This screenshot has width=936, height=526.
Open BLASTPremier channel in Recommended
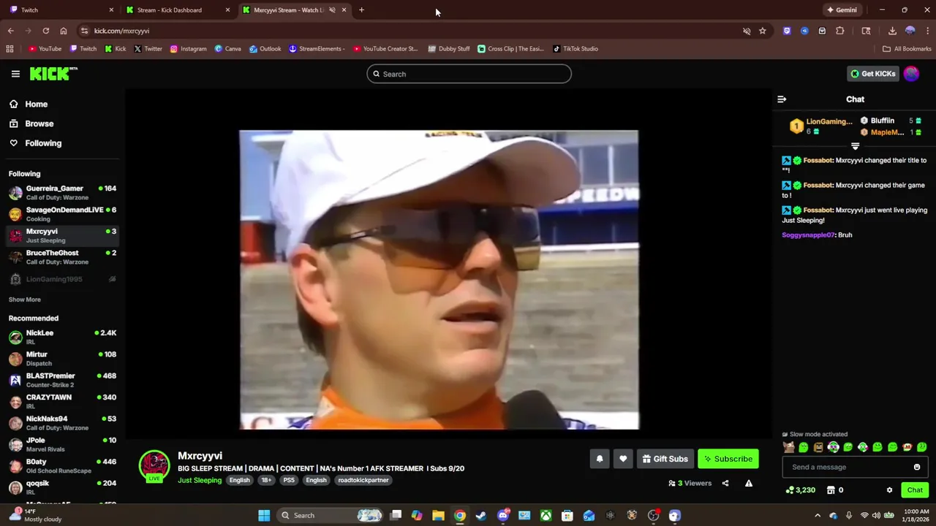click(62, 380)
